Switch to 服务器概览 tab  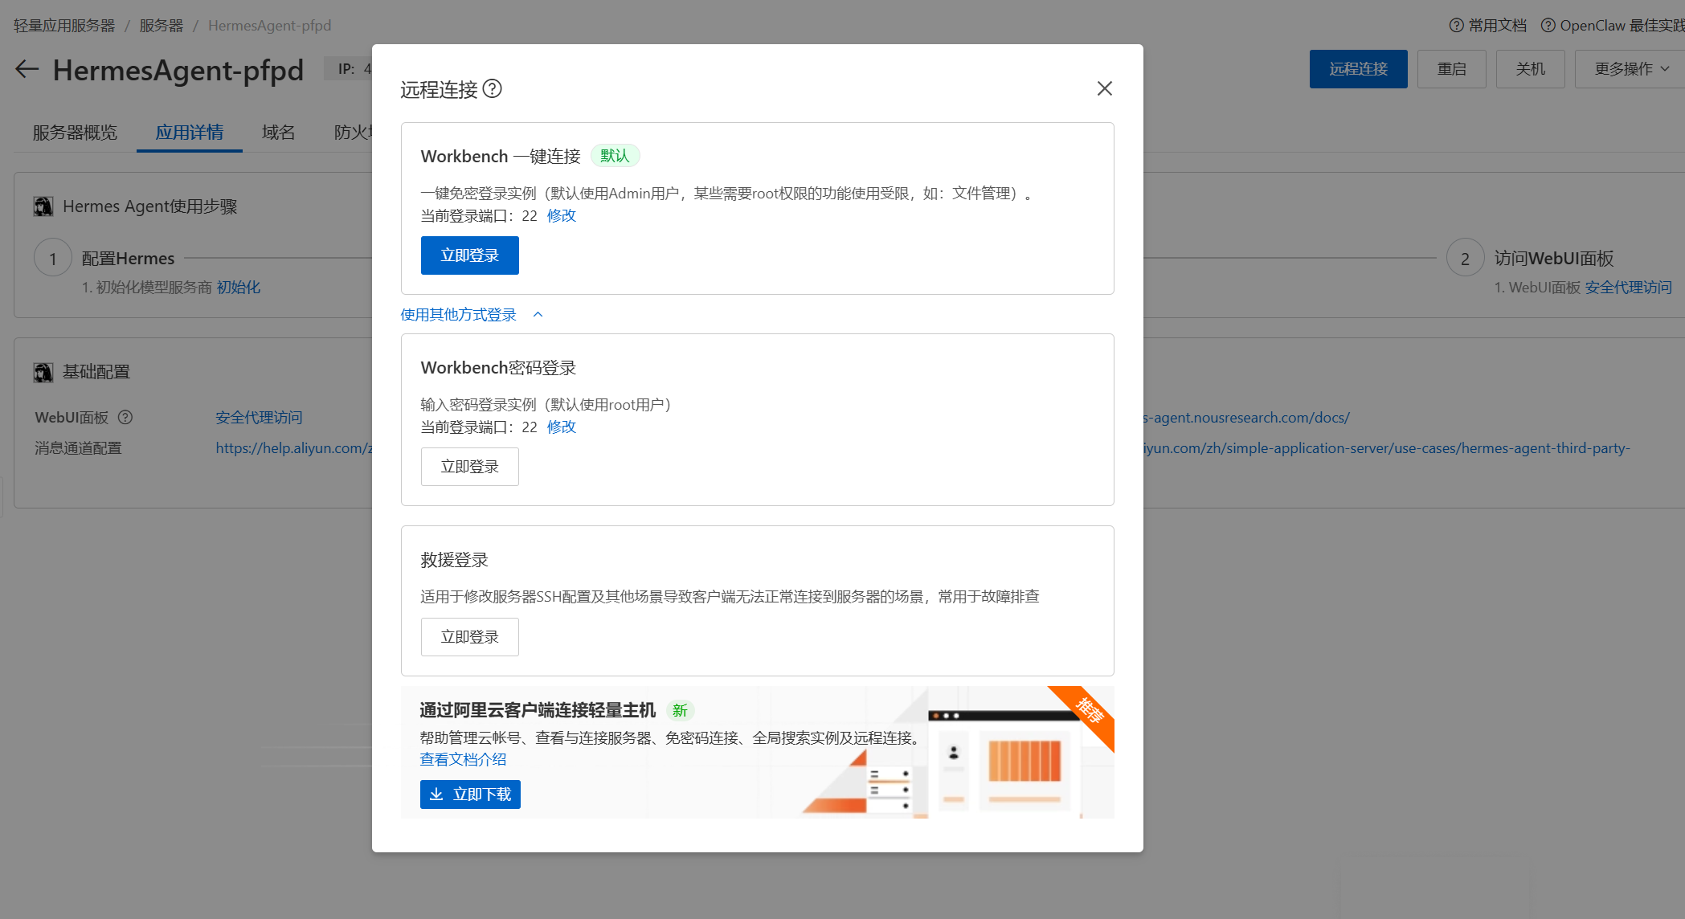pos(75,133)
